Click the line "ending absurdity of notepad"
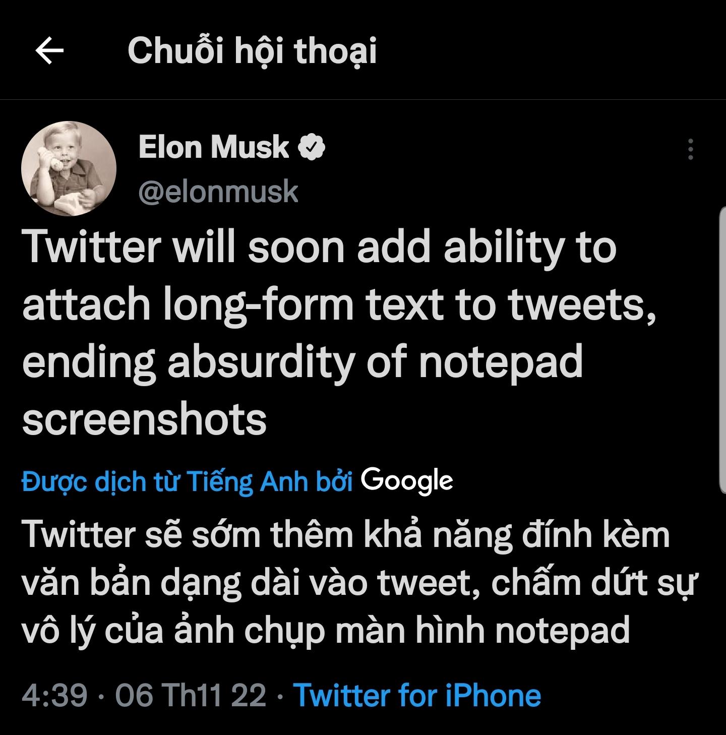The image size is (726, 735). [x=302, y=361]
